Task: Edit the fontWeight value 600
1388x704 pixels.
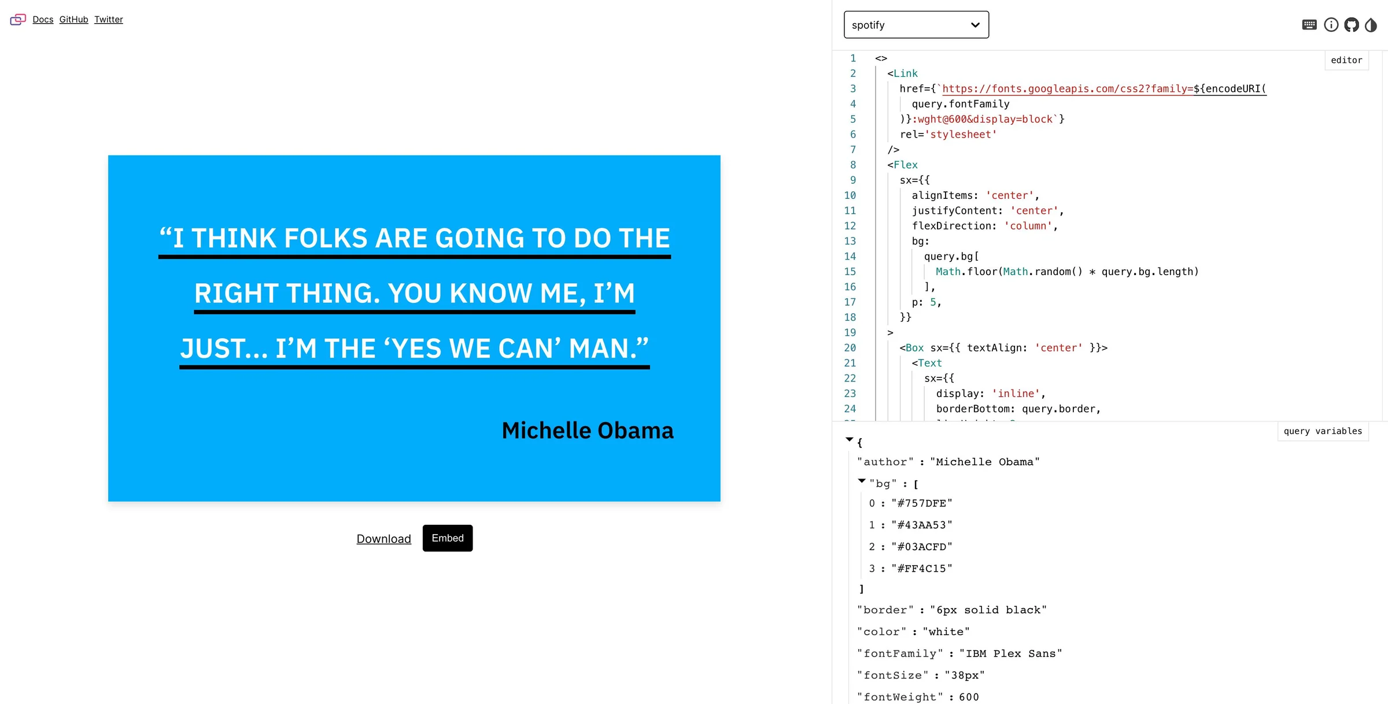Action: (969, 697)
